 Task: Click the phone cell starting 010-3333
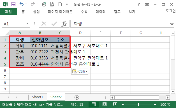40,58
